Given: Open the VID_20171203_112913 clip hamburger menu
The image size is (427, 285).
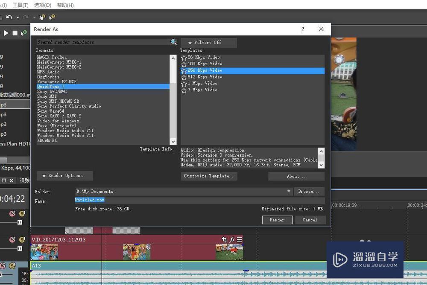Looking at the screenshot, I should coord(240,239).
